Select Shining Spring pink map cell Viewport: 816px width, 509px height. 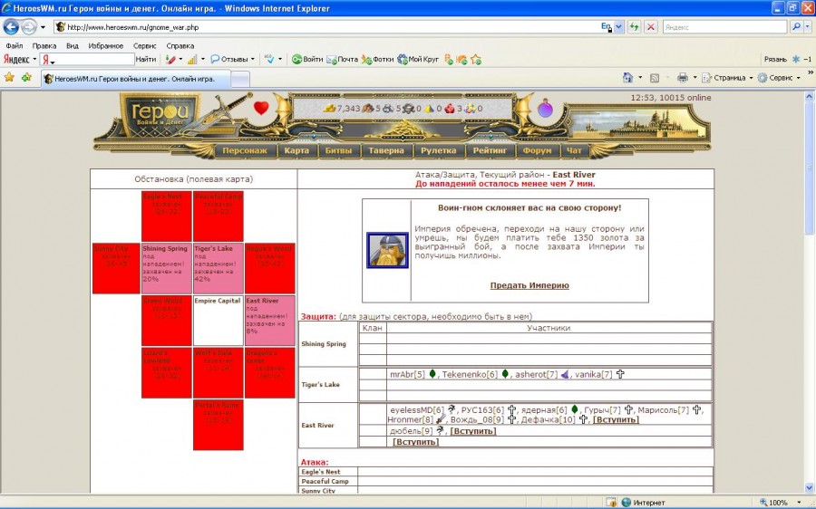tap(167, 268)
